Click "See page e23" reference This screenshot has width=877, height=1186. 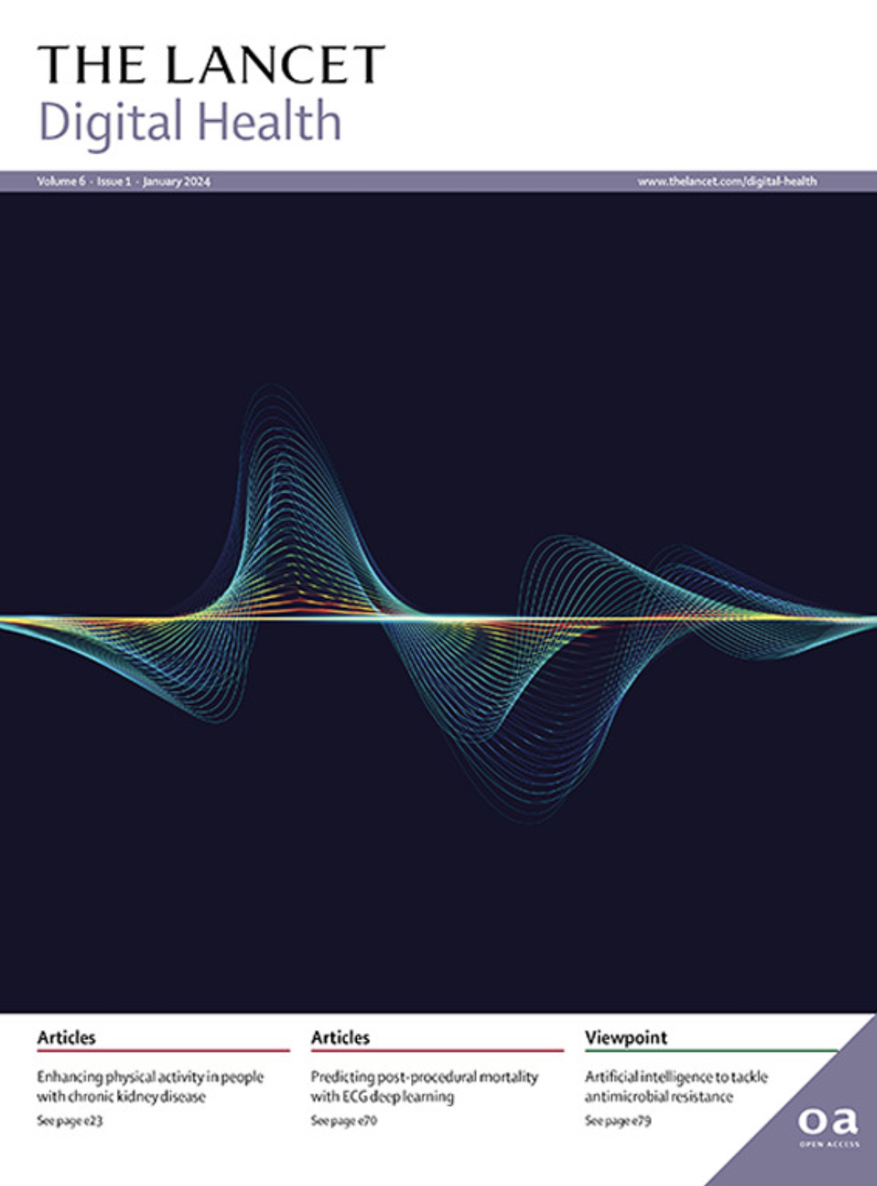click(69, 1121)
